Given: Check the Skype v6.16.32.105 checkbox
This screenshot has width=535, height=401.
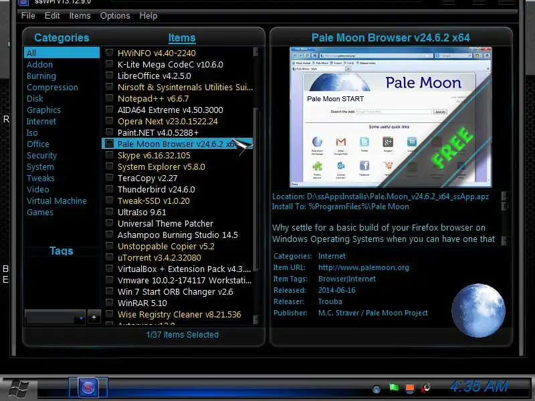Looking at the screenshot, I should [x=109, y=155].
